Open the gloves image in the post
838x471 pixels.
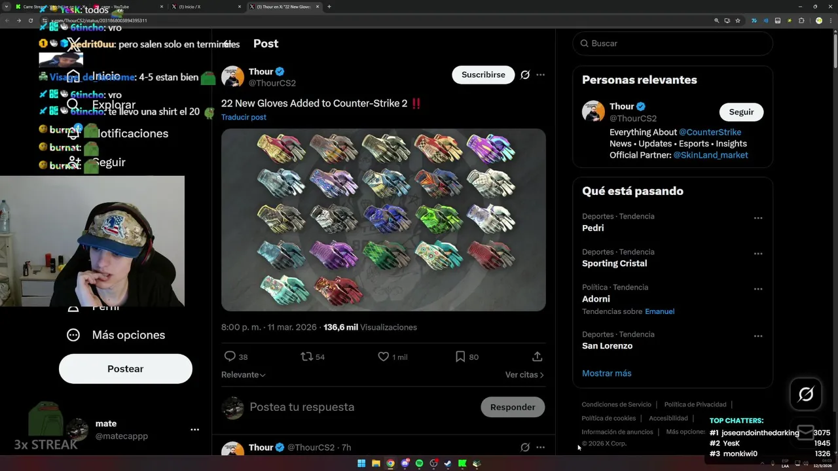pyautogui.click(x=383, y=220)
